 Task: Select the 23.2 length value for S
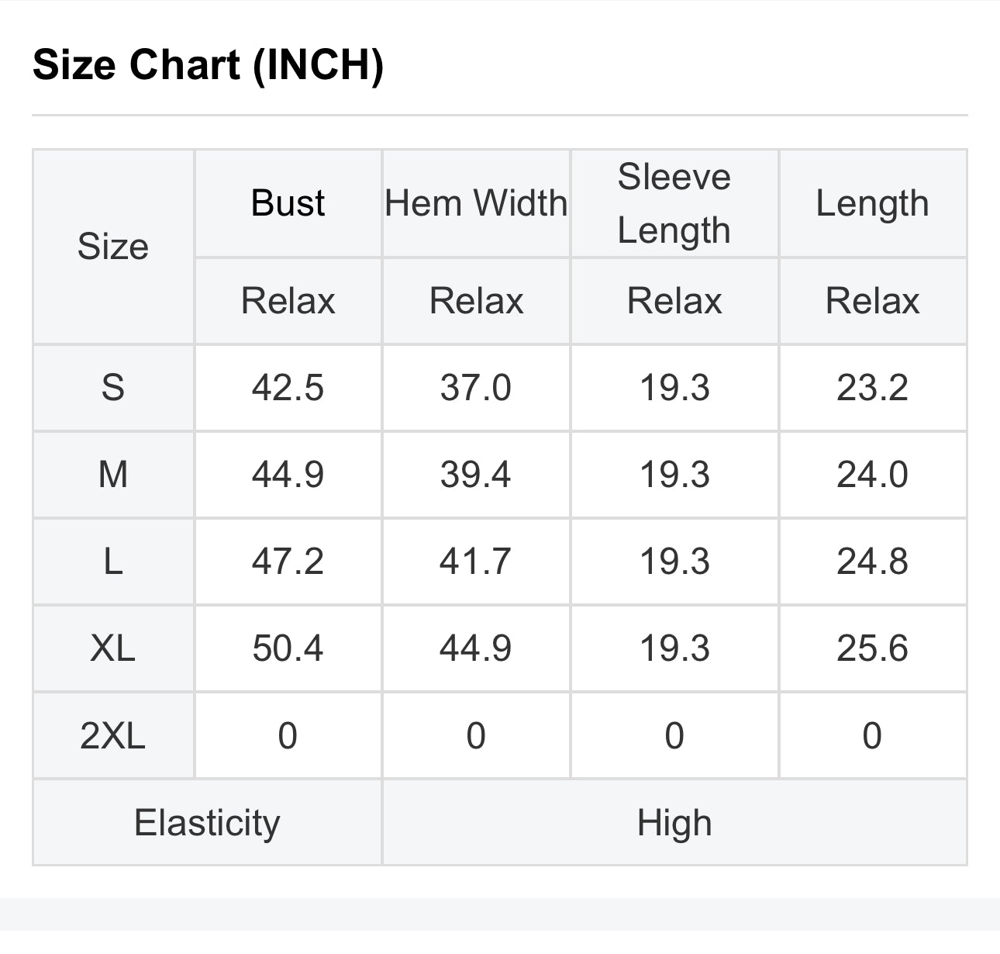tap(872, 387)
